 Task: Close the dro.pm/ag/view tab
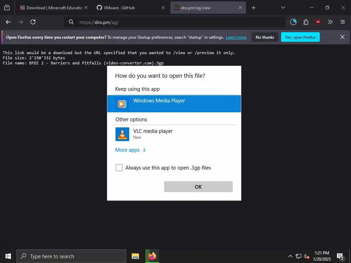pos(240,8)
